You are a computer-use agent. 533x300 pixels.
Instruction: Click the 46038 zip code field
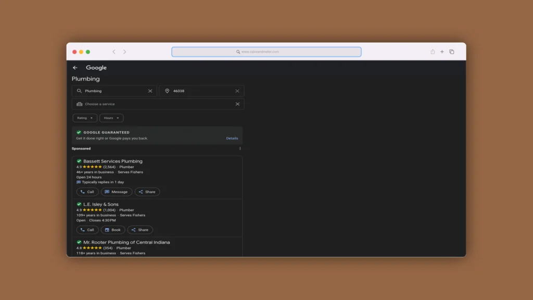(201, 91)
